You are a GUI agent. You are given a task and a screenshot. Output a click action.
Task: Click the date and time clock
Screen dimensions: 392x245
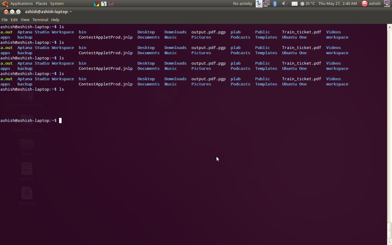pyautogui.click(x=337, y=4)
